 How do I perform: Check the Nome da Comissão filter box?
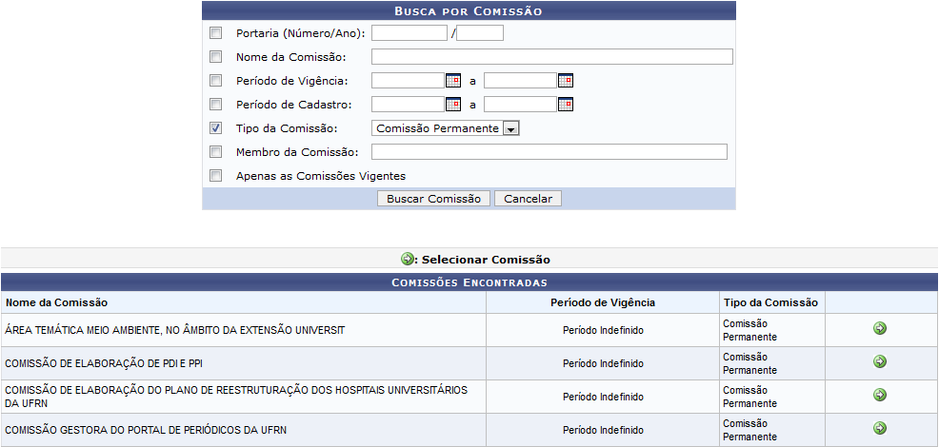click(x=215, y=57)
